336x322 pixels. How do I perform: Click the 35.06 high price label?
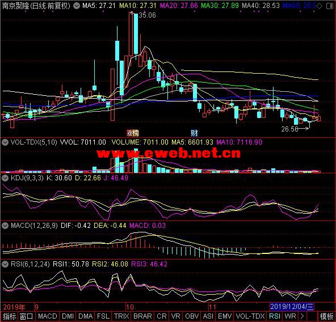click(x=147, y=15)
